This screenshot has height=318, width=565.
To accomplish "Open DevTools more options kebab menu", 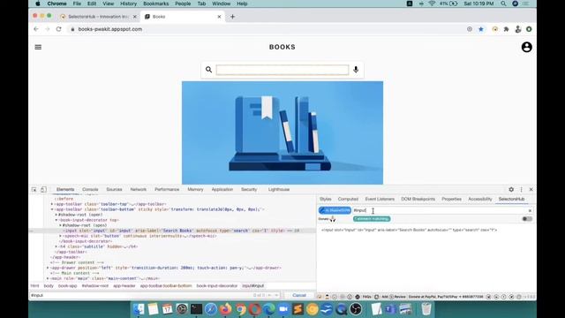I will point(521,189).
